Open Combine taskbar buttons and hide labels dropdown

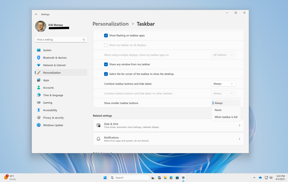pyautogui.click(x=223, y=84)
